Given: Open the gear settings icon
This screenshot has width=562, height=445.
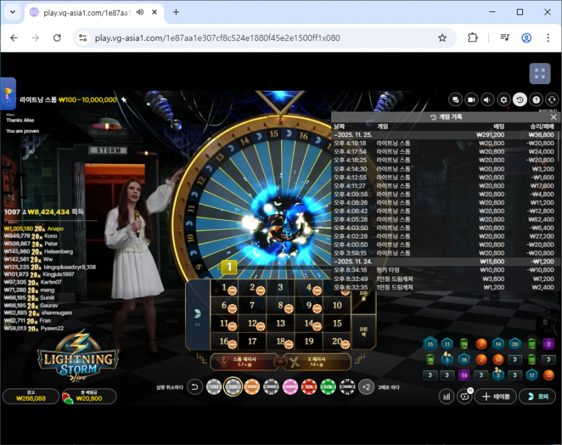Looking at the screenshot, I should point(503,99).
